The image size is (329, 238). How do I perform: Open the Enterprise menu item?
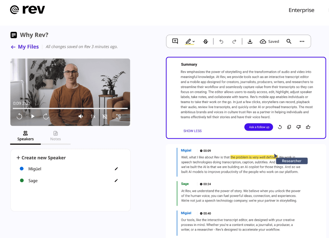point(301,10)
